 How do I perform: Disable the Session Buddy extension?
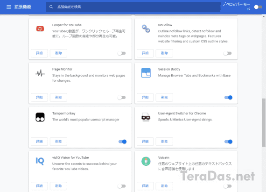tap(228, 98)
